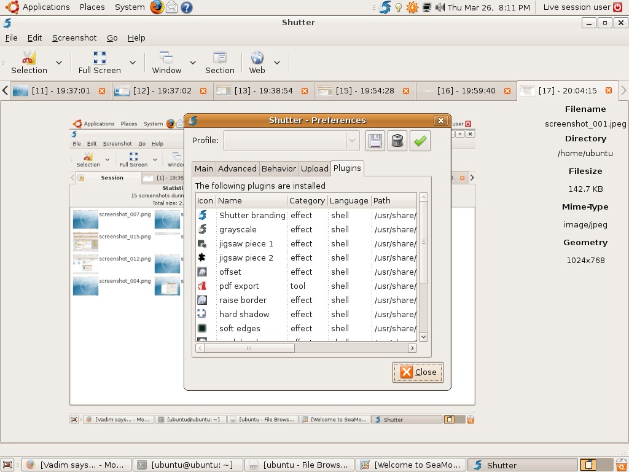Close tab [11] - 19:37:01 with orange x
The height and width of the screenshot is (472, 629).
point(102,91)
